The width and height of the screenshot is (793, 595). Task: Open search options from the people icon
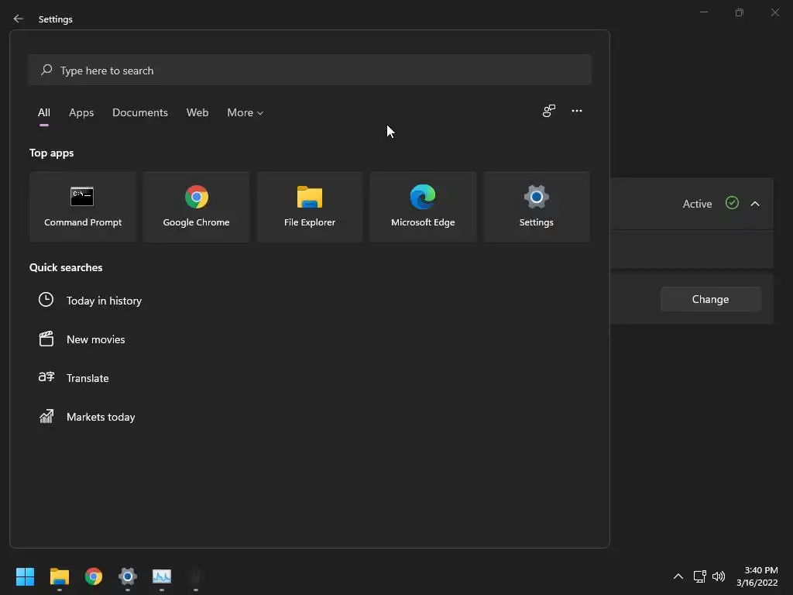549,111
